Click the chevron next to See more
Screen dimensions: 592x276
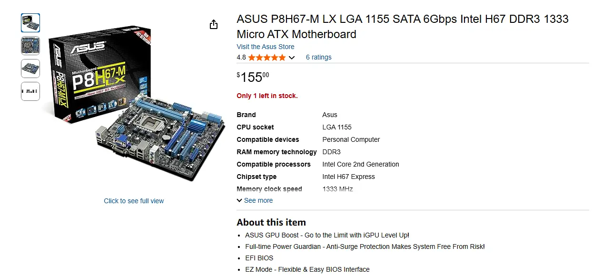click(x=239, y=200)
